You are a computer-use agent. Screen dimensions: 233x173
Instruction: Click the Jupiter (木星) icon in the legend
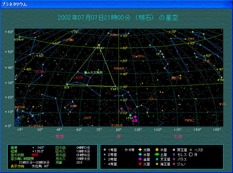(x=157, y=150)
